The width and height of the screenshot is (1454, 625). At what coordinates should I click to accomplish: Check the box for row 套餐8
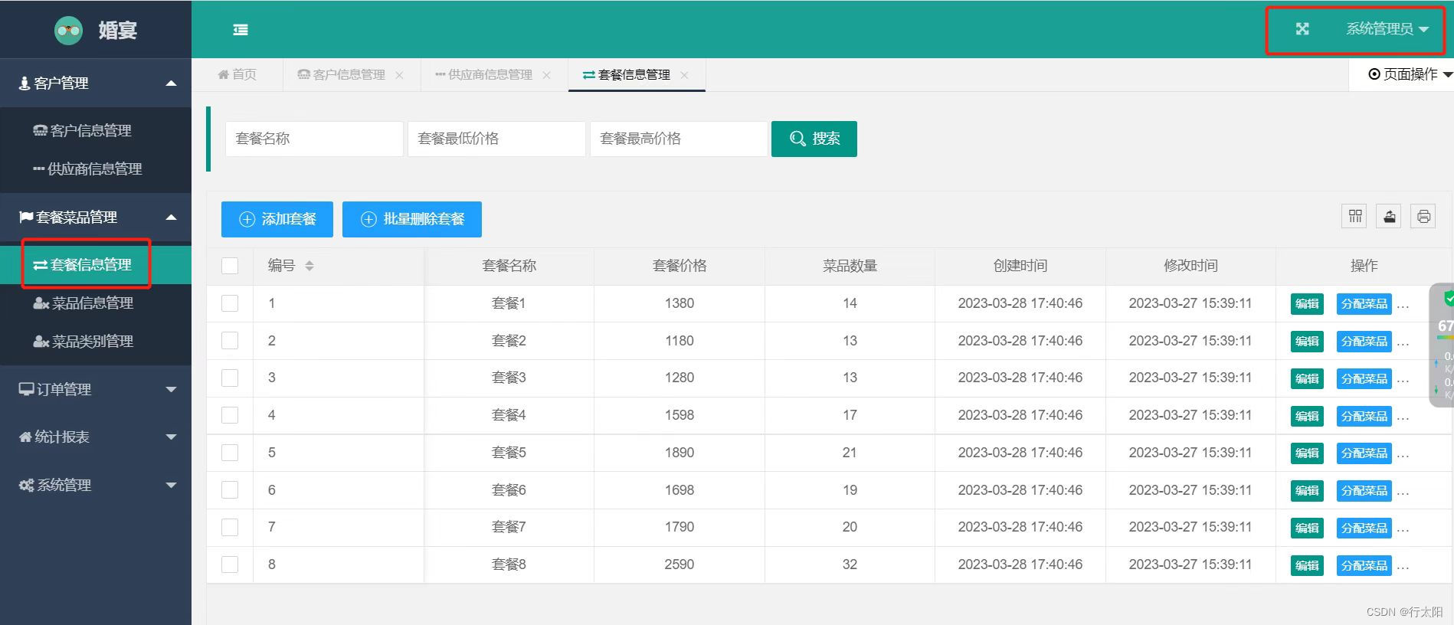[x=230, y=564]
